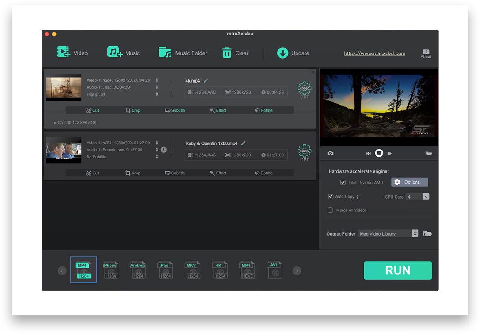Screen dimensions: 480x334
Task: Crop the 4k.mp4 video
Action: [133, 110]
